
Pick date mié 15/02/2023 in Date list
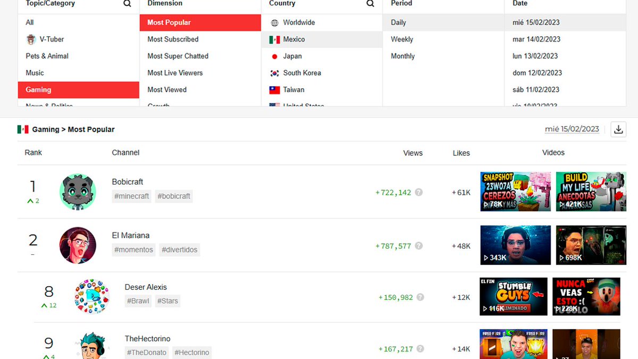[565, 22]
